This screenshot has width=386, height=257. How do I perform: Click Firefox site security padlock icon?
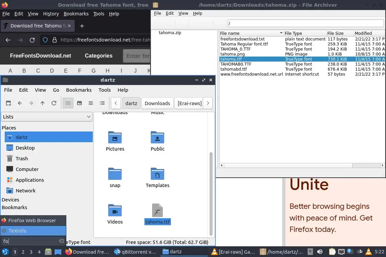click(54, 40)
